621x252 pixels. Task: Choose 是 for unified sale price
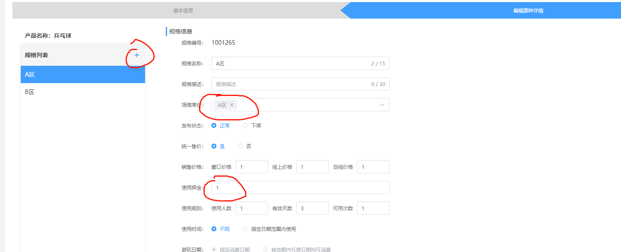point(214,146)
